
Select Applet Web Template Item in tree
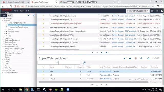tap(19, 27)
